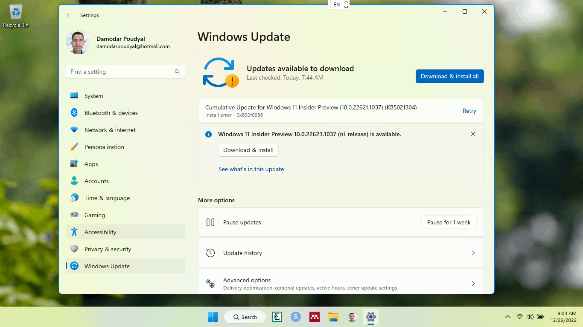
Task: Click the Install error - 0x800f0988 text
Action: [234, 115]
